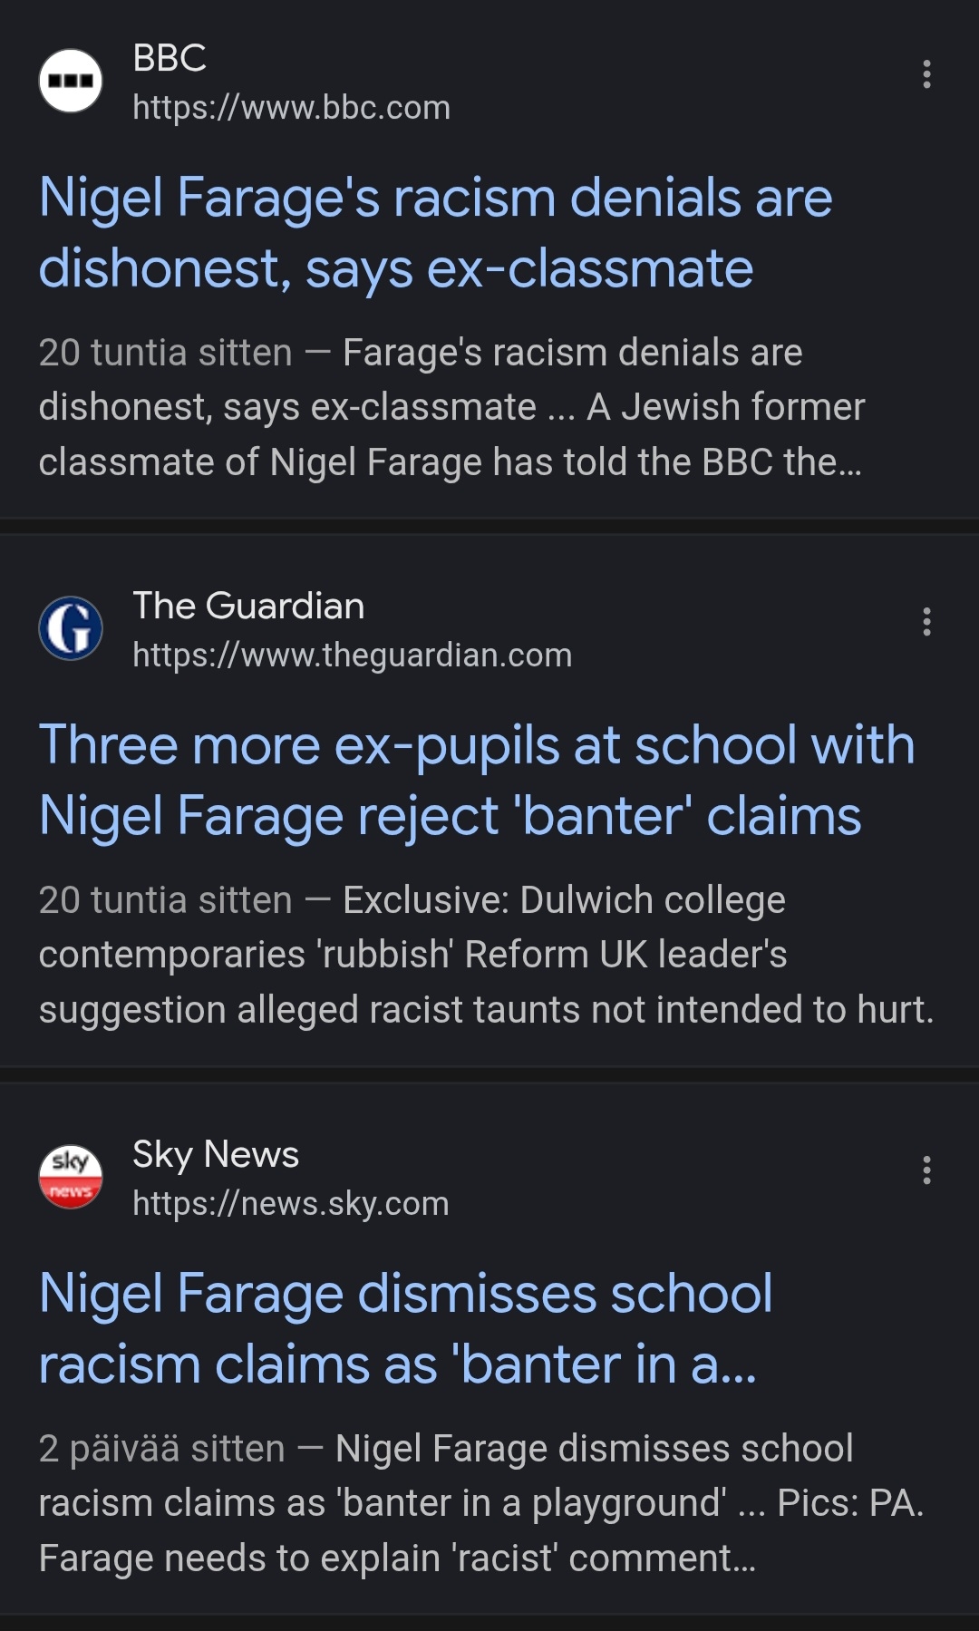The image size is (979, 1631).
Task: Click The Guardian source name text
Action: coord(248,606)
